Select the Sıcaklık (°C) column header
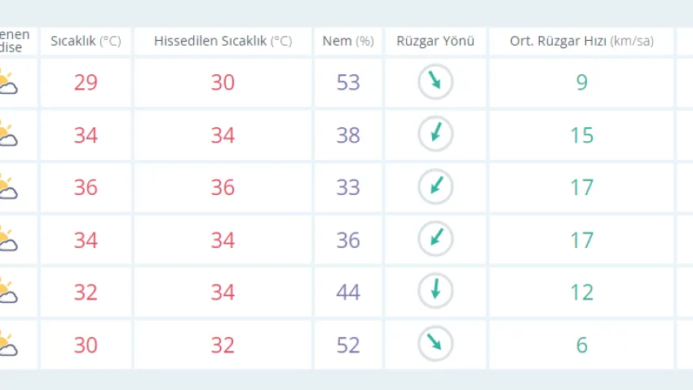The height and width of the screenshot is (390, 693). [x=86, y=41]
